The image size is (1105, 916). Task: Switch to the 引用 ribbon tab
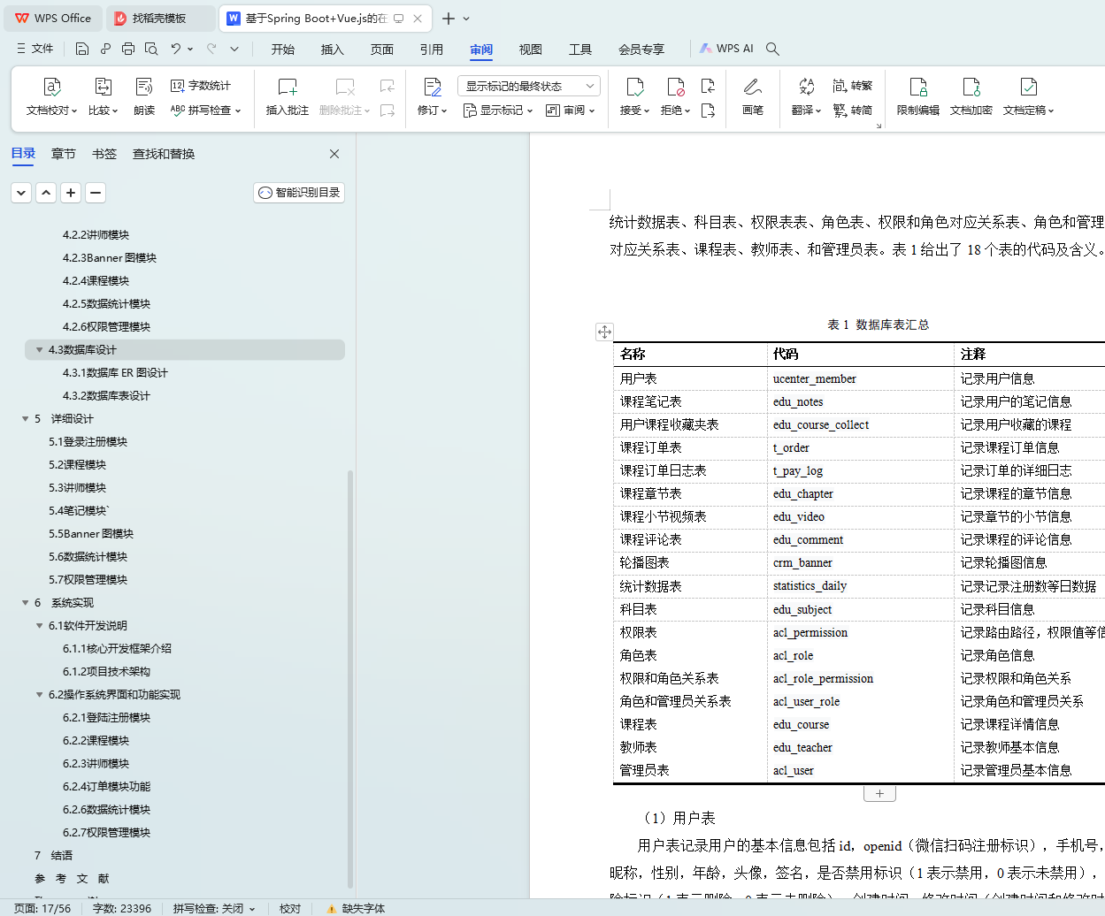(432, 50)
